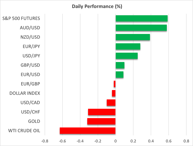Select the AUD/USD green bar

[x=141, y=28]
